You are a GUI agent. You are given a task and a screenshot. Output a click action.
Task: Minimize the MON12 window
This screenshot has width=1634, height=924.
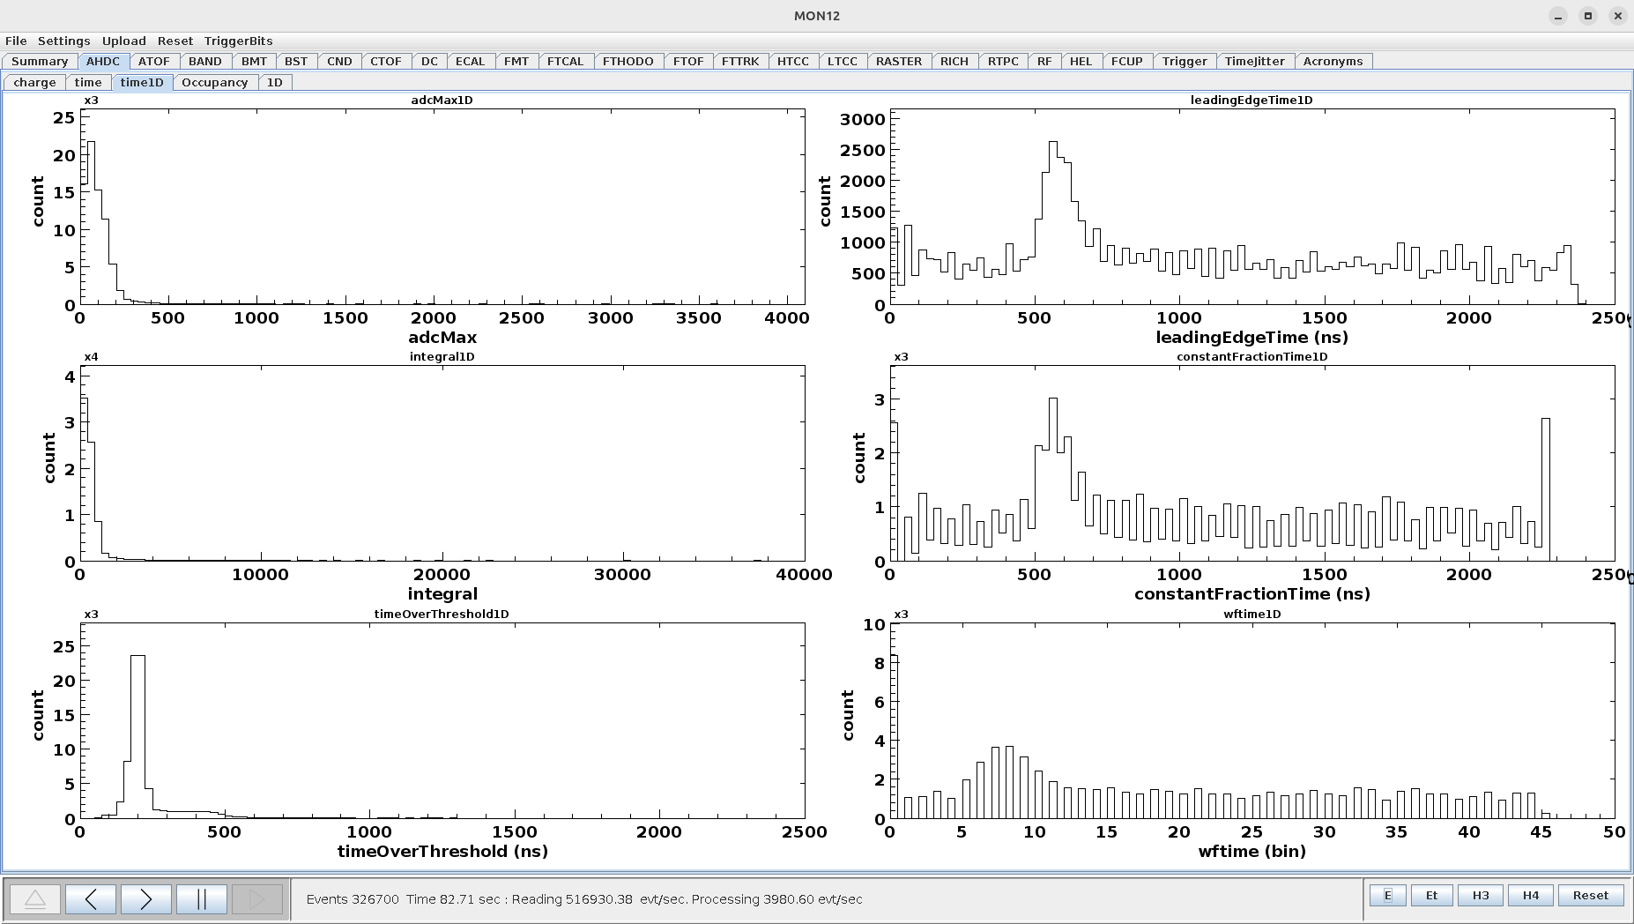point(1557,16)
